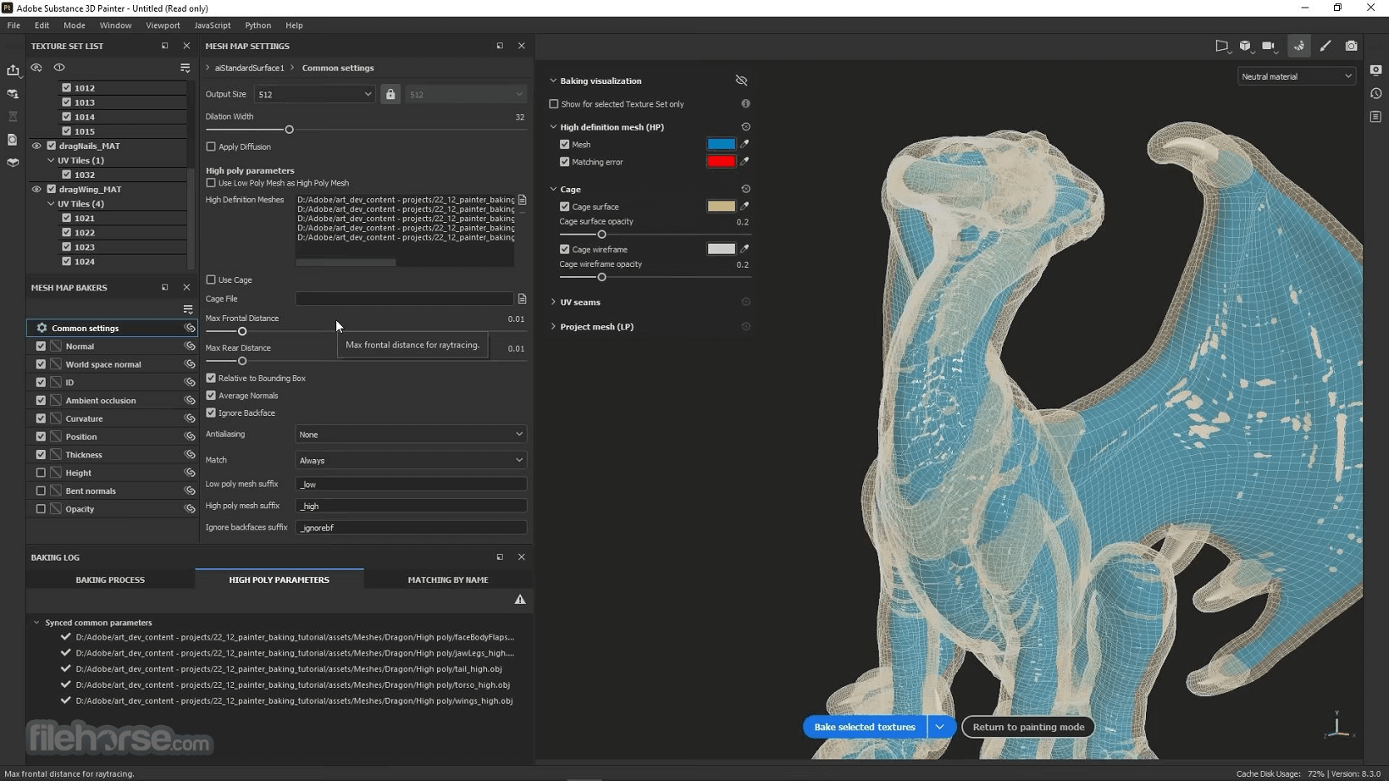The image size is (1389, 781).
Task: Open the Texture Set List filter options icon
Action: click(x=185, y=68)
